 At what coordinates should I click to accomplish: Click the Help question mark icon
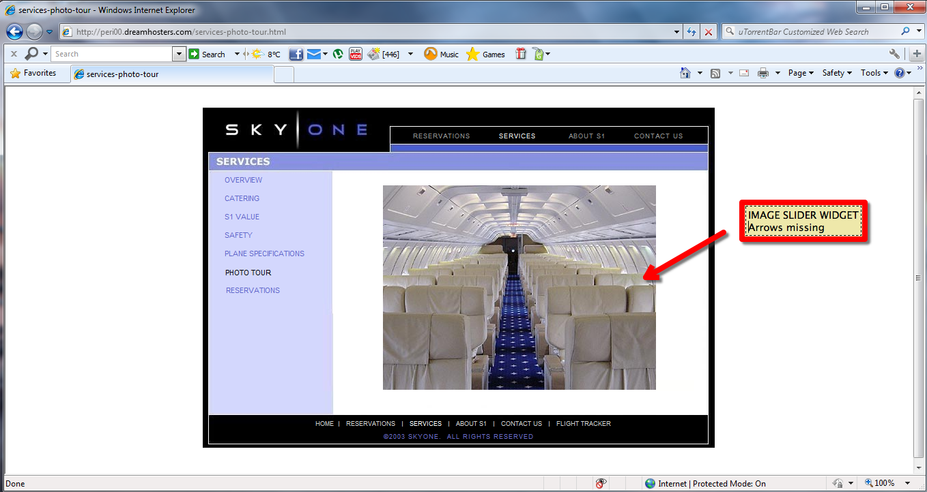click(x=900, y=73)
